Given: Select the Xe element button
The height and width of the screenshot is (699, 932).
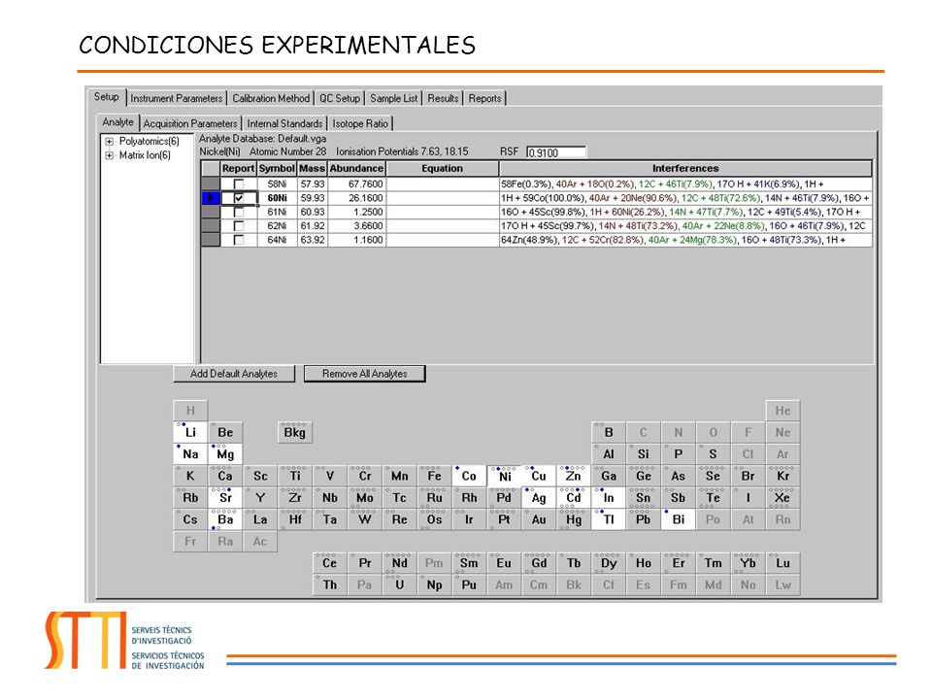Looking at the screenshot, I should [x=782, y=497].
